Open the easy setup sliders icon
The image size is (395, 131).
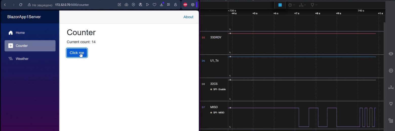tap(168, 5)
